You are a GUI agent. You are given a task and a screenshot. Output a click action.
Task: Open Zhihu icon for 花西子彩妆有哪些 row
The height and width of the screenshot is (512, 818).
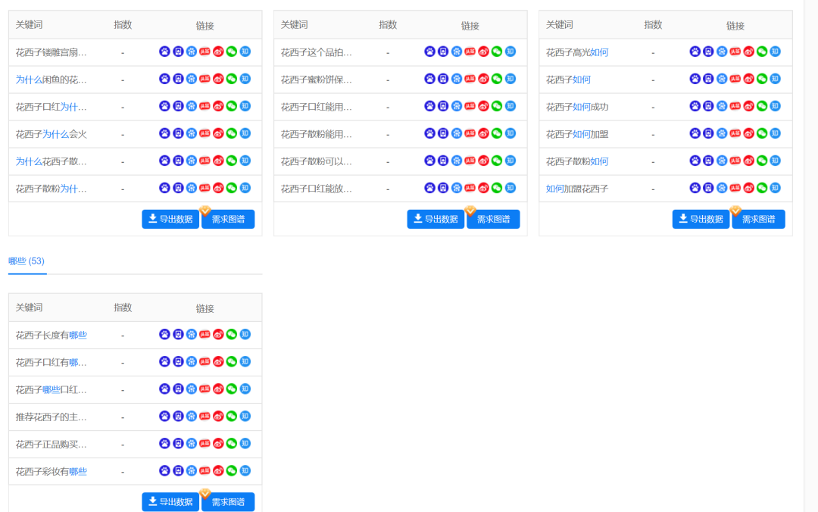click(x=245, y=471)
